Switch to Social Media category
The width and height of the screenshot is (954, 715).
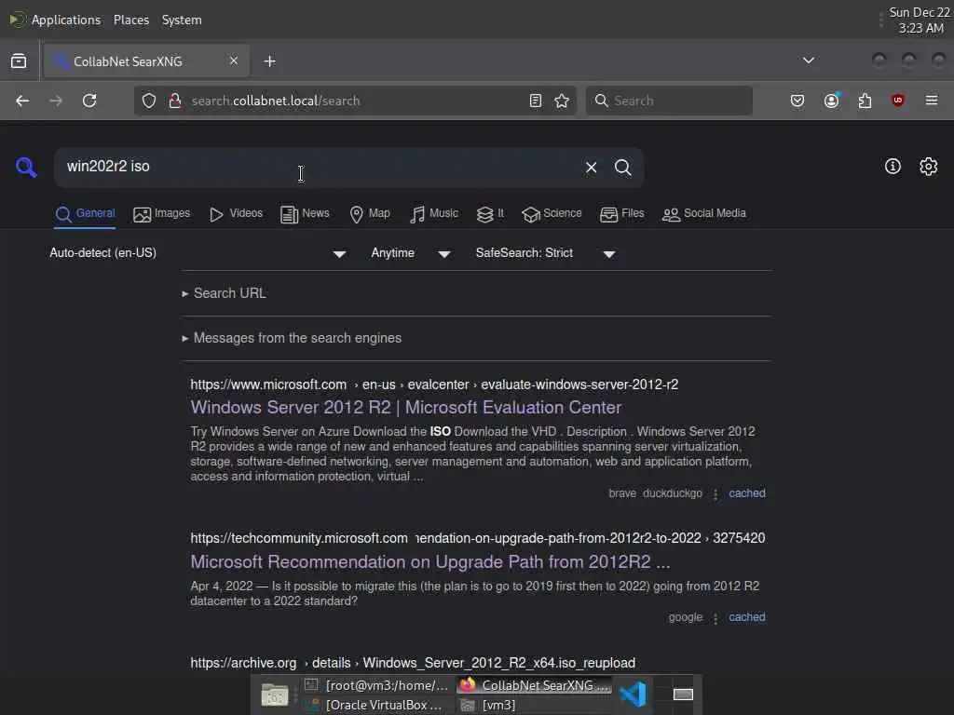click(x=704, y=214)
